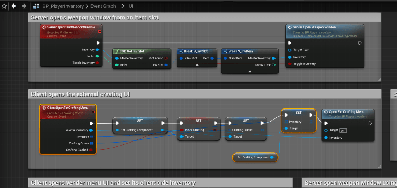Click the Target self field on Server Open Weapon Window
Viewport: 397px width, 188px height.
pos(307,50)
